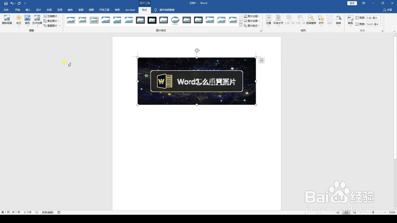Click the page count in the status bar
Viewport: 397px width, 223px height.
(11, 212)
